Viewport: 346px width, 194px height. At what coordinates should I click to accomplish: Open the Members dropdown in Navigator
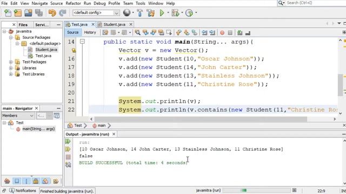pos(18,115)
